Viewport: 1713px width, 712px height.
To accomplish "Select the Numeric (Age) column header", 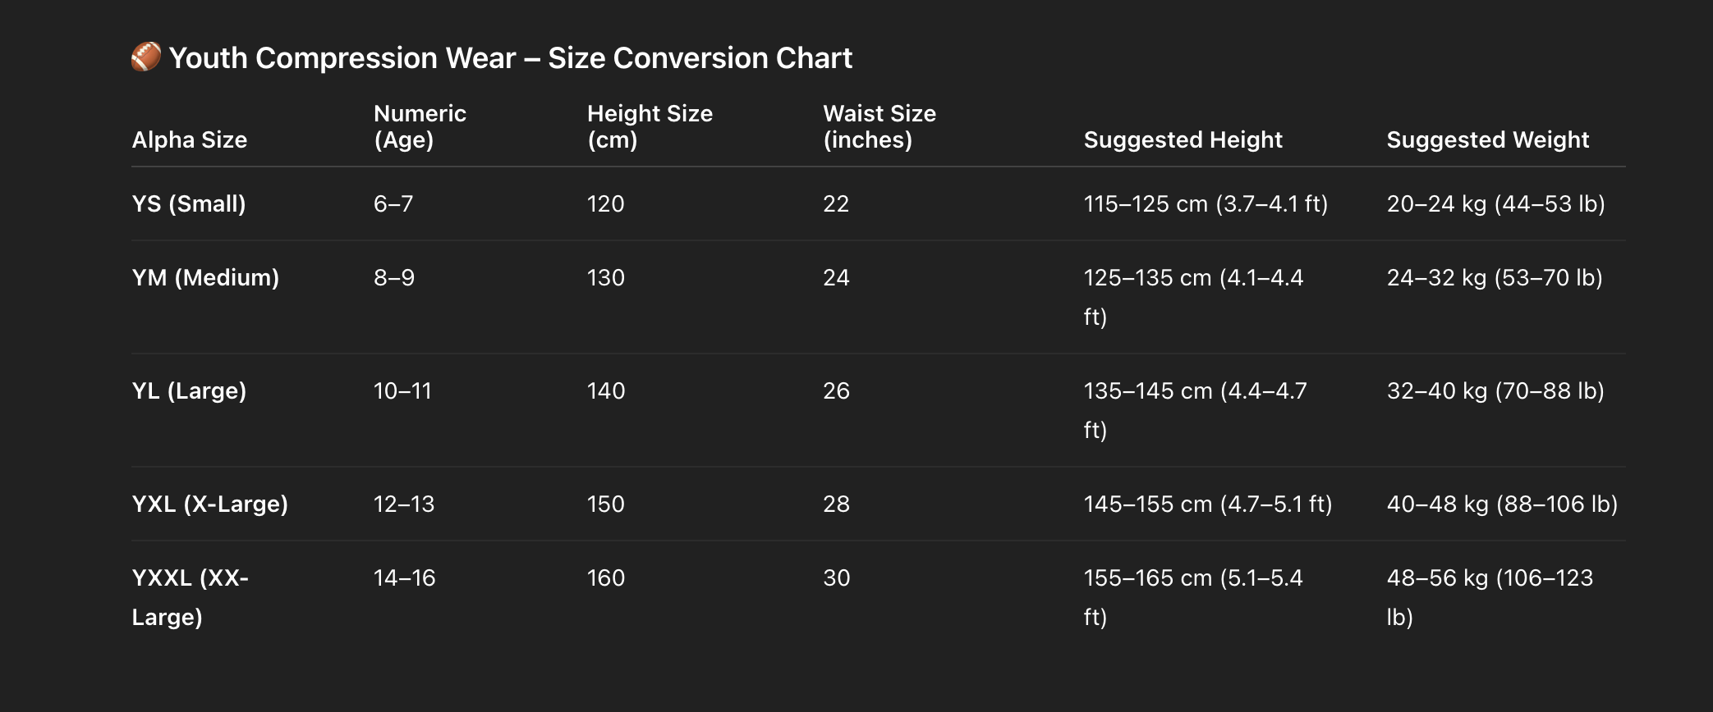I will [x=420, y=126].
